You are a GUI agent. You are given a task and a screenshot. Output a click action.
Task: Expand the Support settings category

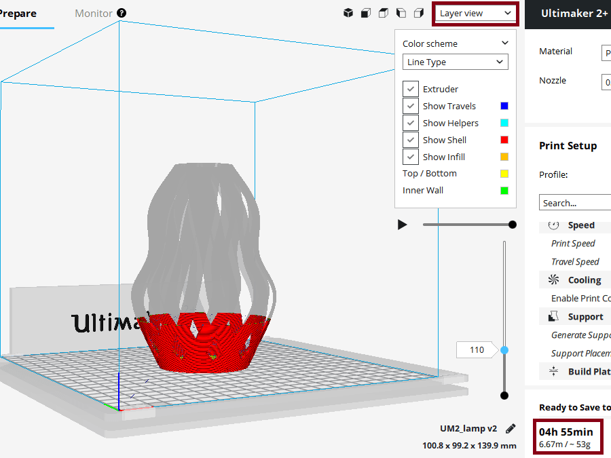click(x=585, y=317)
